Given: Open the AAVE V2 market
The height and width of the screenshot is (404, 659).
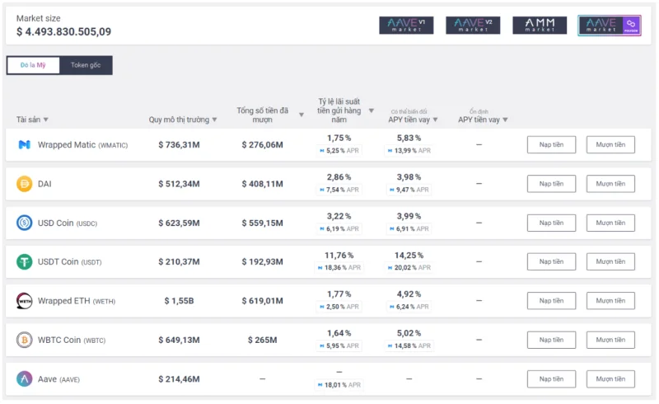Looking at the screenshot, I should [473, 26].
